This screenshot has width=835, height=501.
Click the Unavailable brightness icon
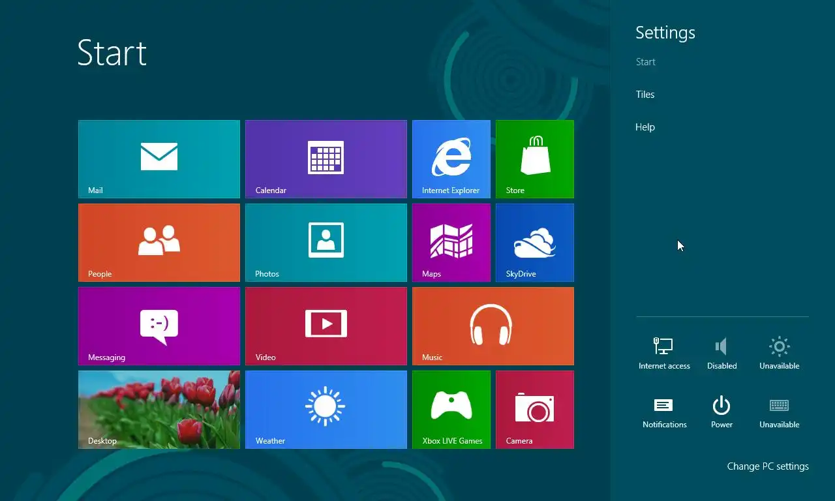click(x=779, y=353)
